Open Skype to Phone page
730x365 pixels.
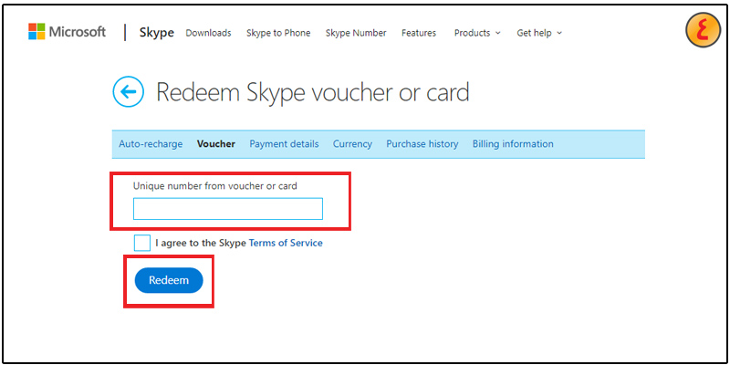coord(278,33)
